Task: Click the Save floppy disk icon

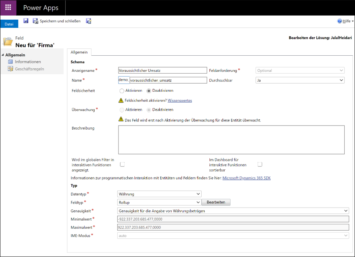Action: (x=26, y=21)
